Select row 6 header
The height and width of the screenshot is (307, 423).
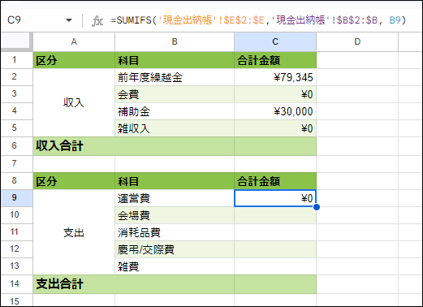(x=17, y=146)
